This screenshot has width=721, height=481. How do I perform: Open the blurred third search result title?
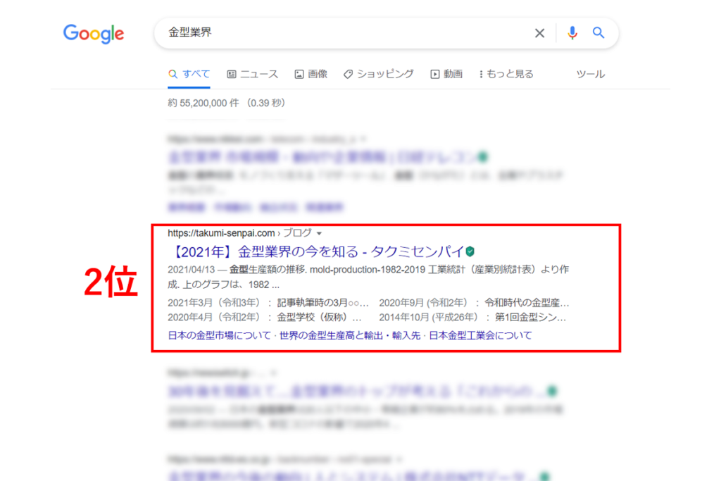tap(357, 392)
